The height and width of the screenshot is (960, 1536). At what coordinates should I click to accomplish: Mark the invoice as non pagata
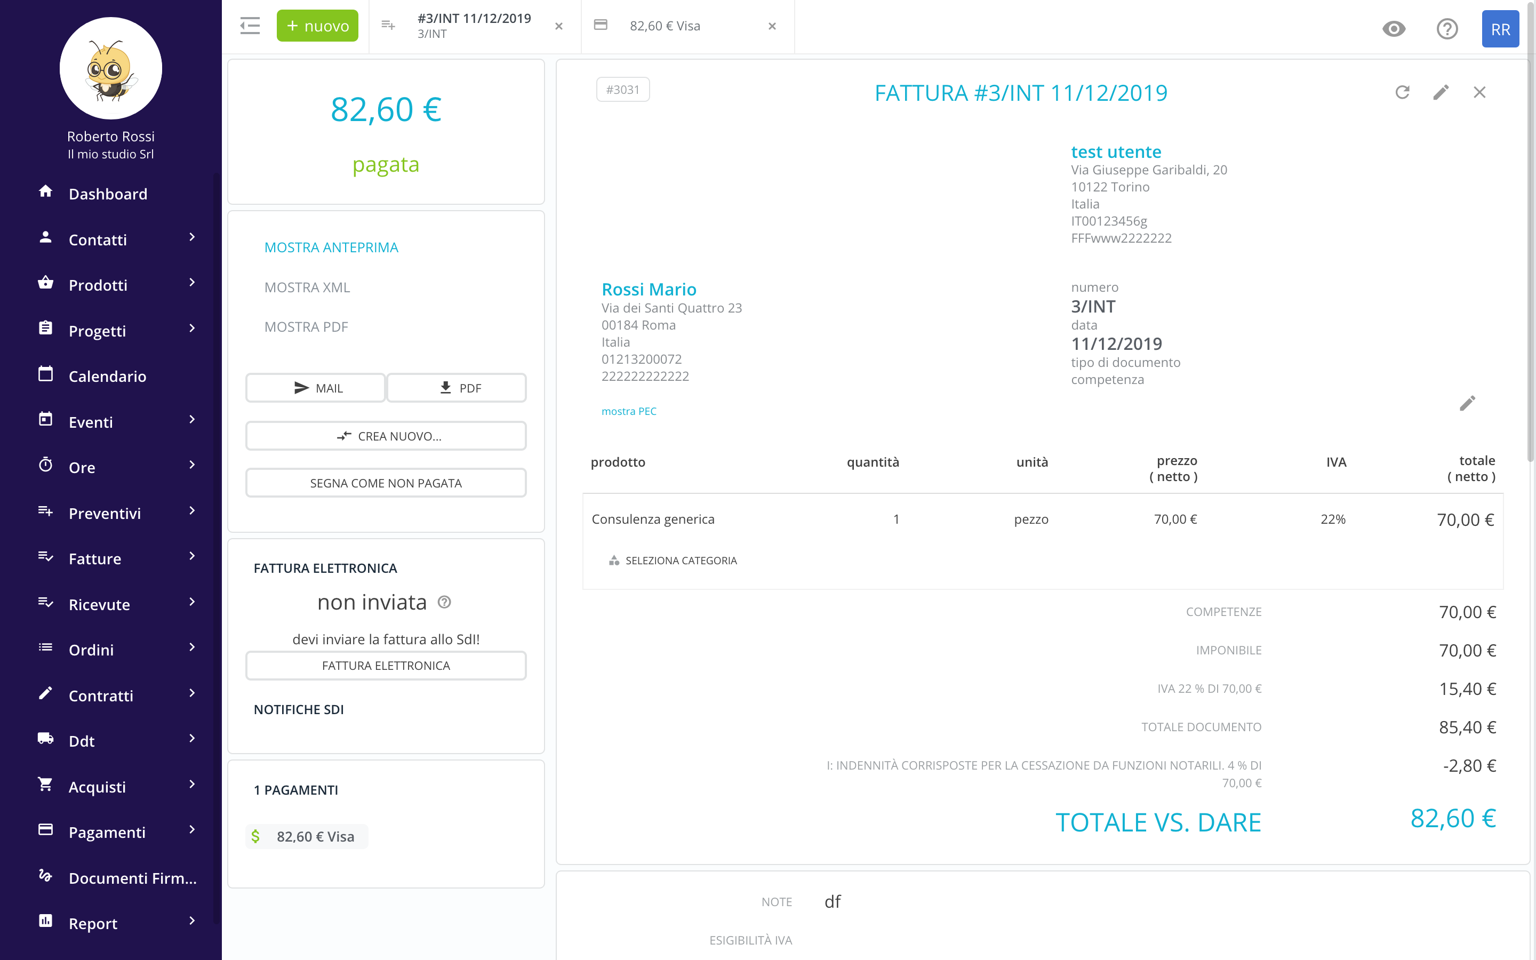[x=385, y=483]
